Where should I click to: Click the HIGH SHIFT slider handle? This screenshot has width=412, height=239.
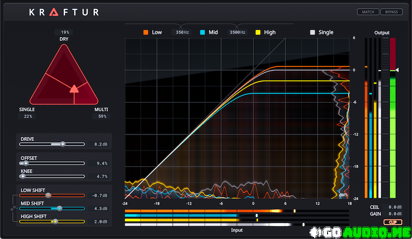point(55,221)
